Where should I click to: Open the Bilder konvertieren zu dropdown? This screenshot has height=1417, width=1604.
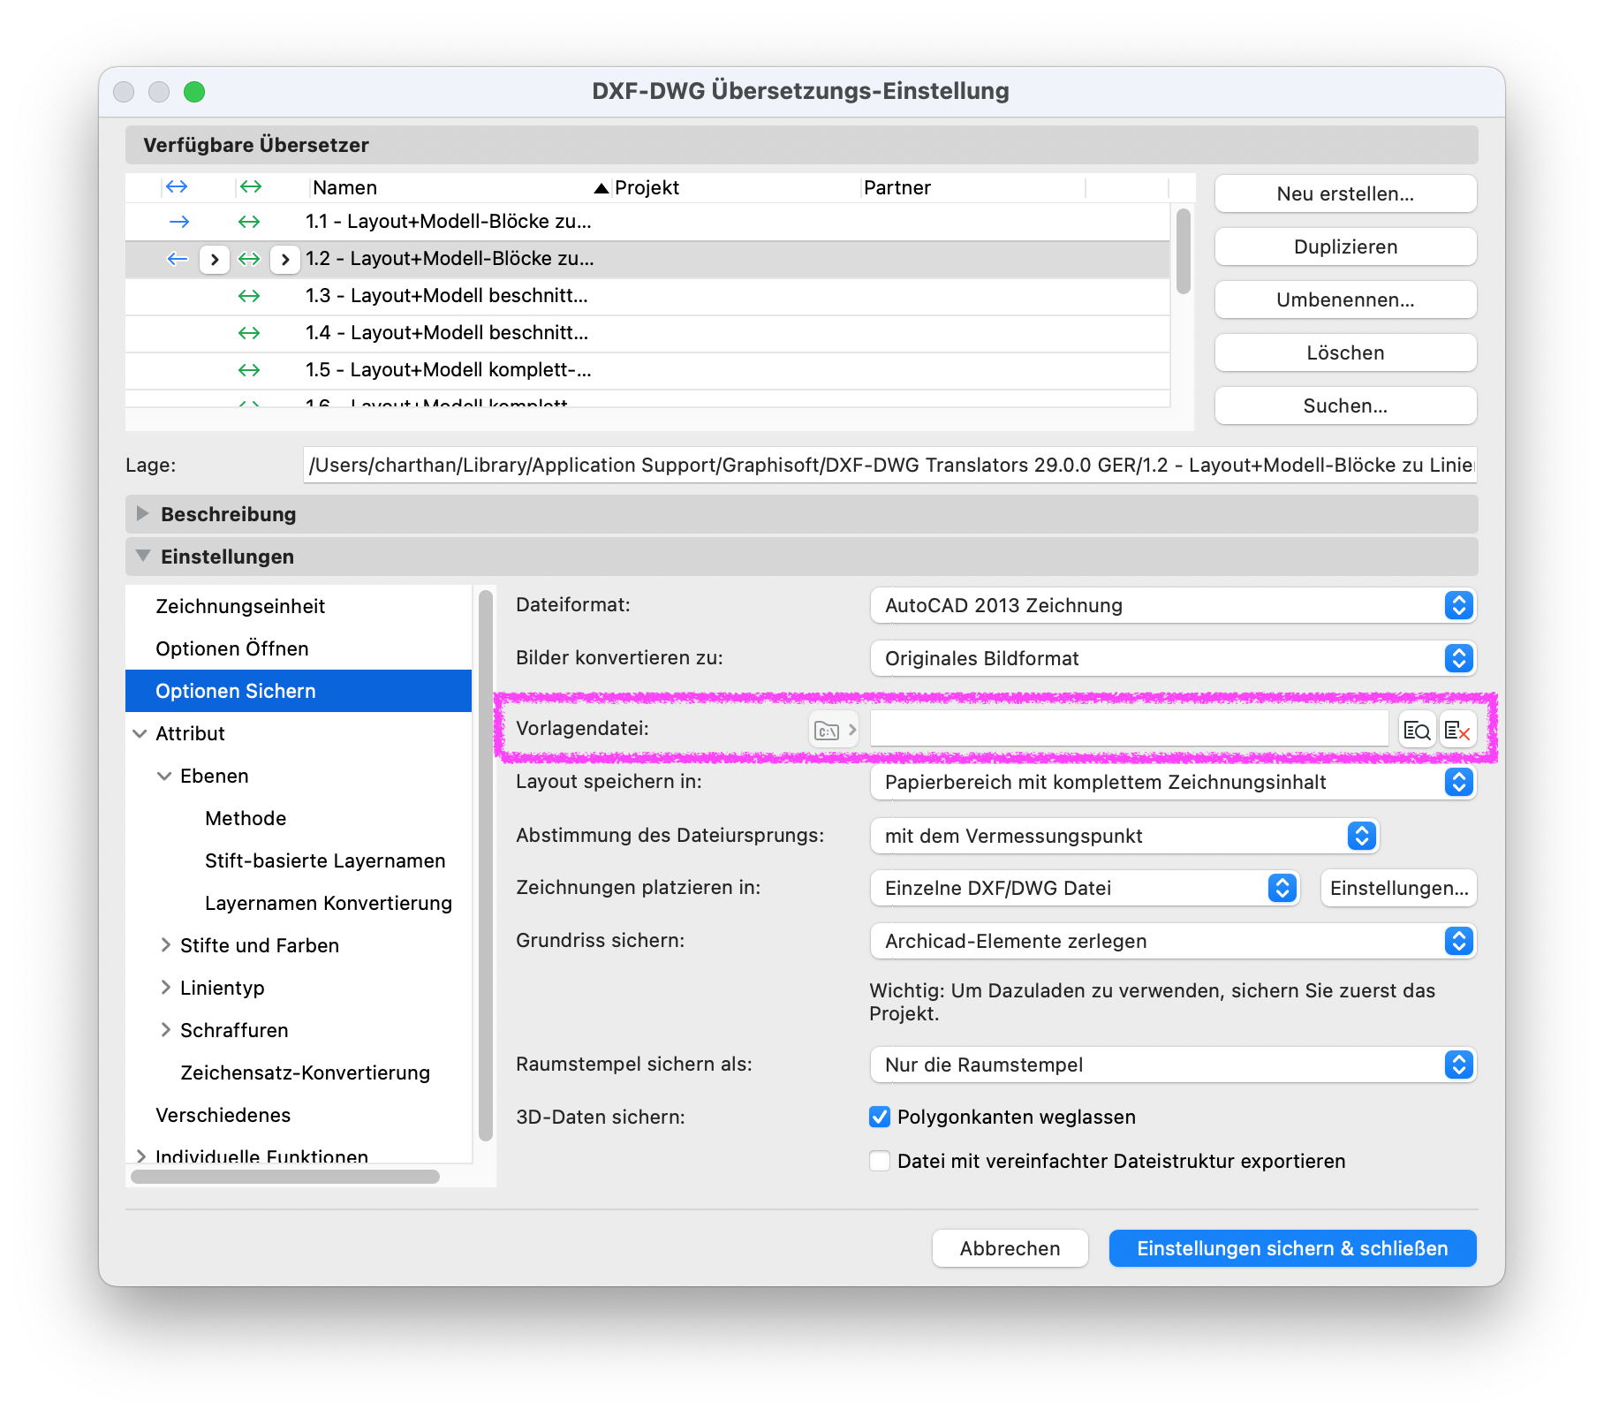[1173, 658]
